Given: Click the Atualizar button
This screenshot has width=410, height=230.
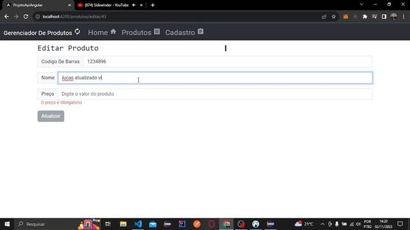Looking at the screenshot, I should [51, 116].
